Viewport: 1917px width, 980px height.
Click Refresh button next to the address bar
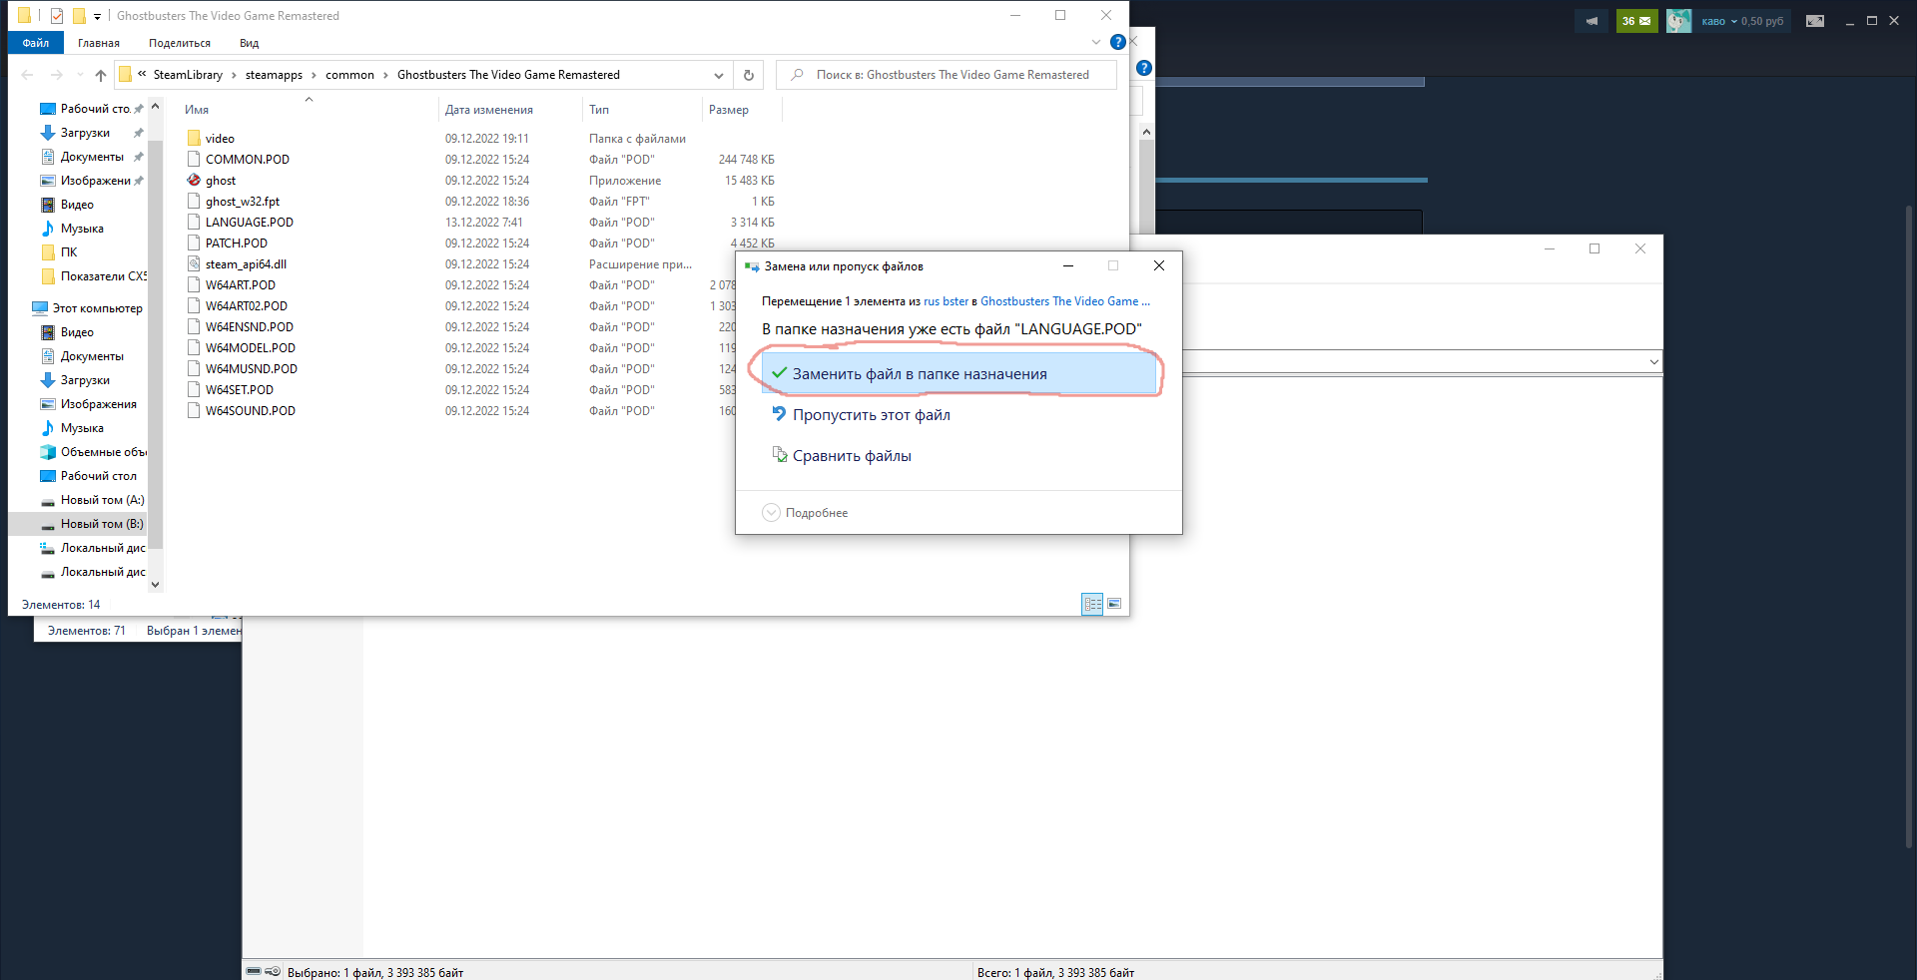pos(749,75)
